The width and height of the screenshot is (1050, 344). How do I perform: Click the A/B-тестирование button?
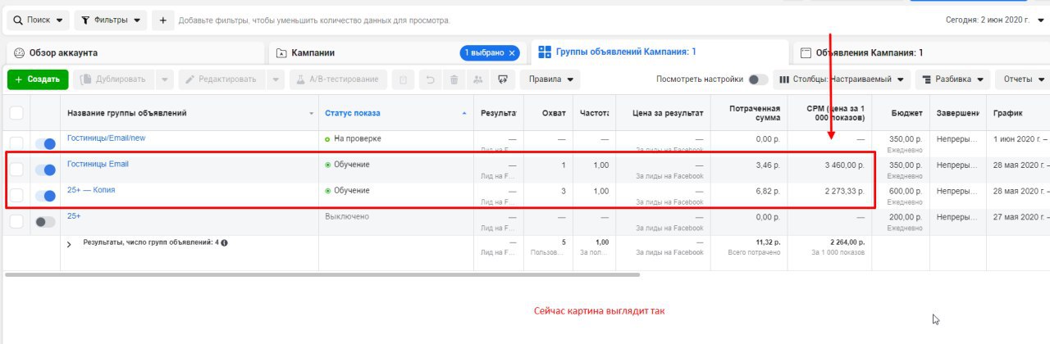pos(338,79)
